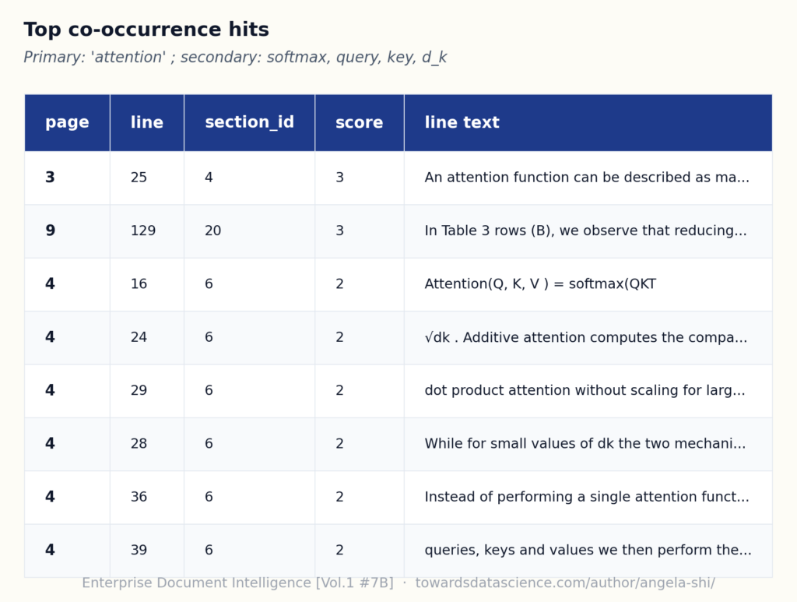
Task: Select the 'section_id' column header
Action: pos(250,122)
